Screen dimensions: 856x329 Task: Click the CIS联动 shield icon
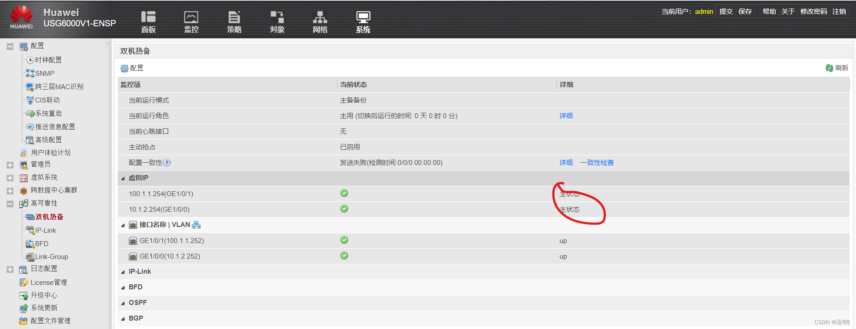tap(30, 100)
